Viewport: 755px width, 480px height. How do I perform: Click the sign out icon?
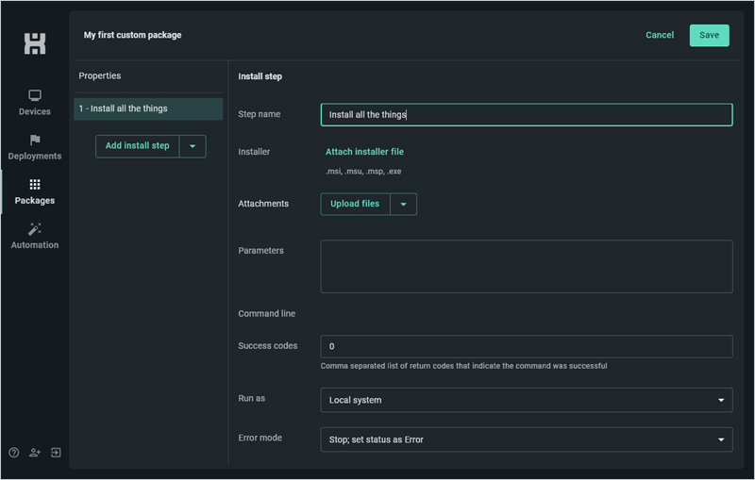(56, 453)
